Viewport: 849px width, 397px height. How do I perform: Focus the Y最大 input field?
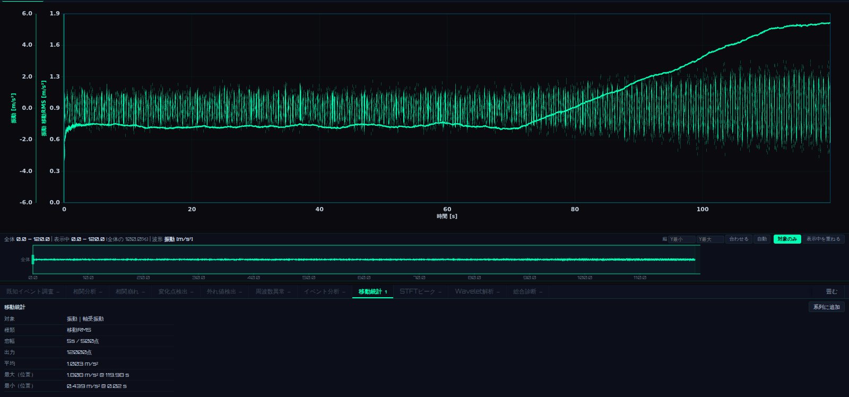tap(710, 239)
